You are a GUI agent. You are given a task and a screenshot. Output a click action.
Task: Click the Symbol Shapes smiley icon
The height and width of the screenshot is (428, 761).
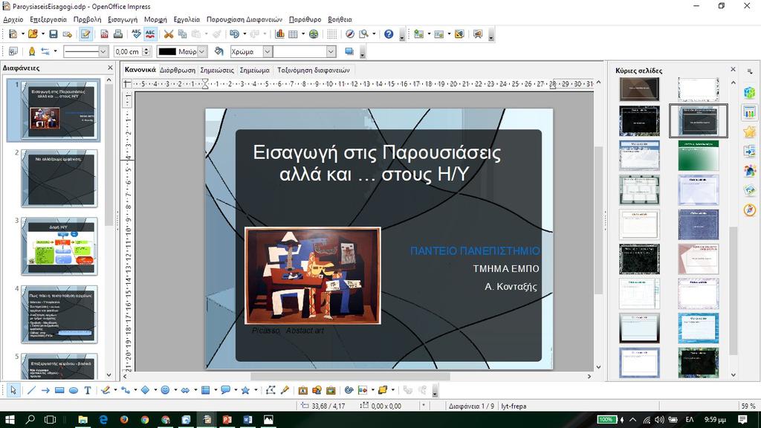click(165, 390)
